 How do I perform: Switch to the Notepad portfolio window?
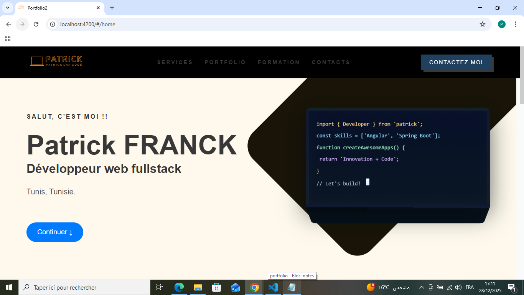tap(292, 287)
